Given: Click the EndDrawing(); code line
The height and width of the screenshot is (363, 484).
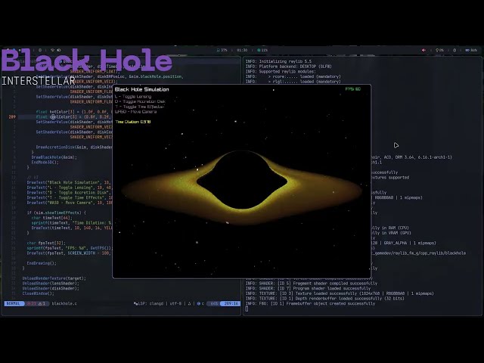Looking at the screenshot, I should click(42, 263).
